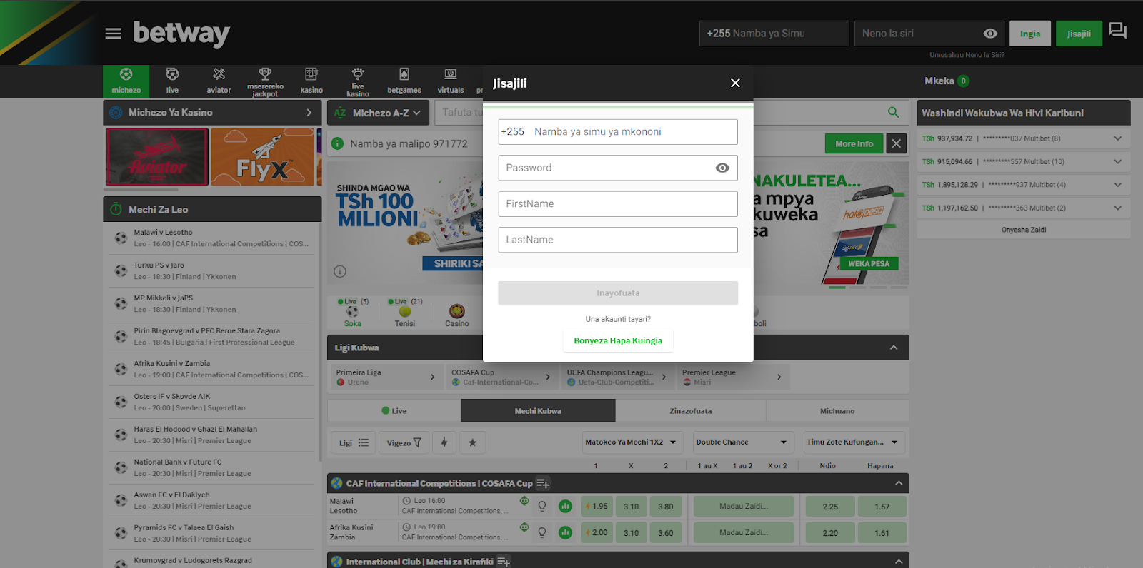Image resolution: width=1143 pixels, height=568 pixels.
Task: Toggle header Neno la siri visibility eye
Action: pyautogui.click(x=990, y=34)
